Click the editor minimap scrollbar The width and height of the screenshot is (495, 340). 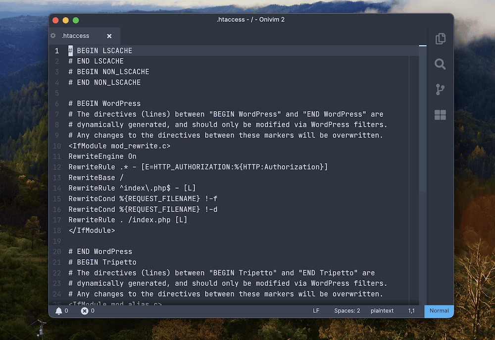tap(422, 124)
